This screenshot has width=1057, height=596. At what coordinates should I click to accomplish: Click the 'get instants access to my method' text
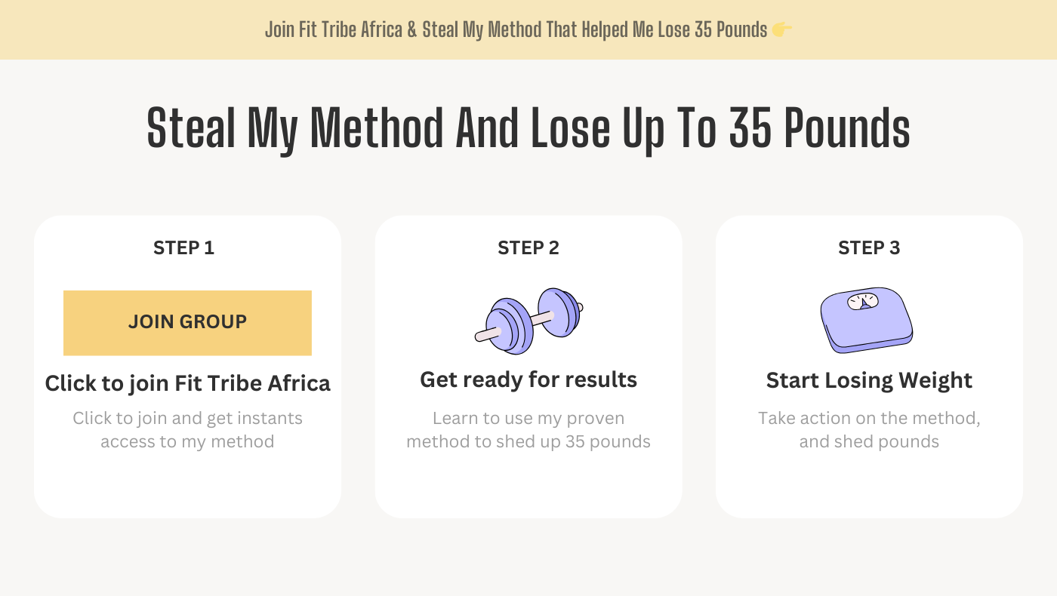(187, 430)
